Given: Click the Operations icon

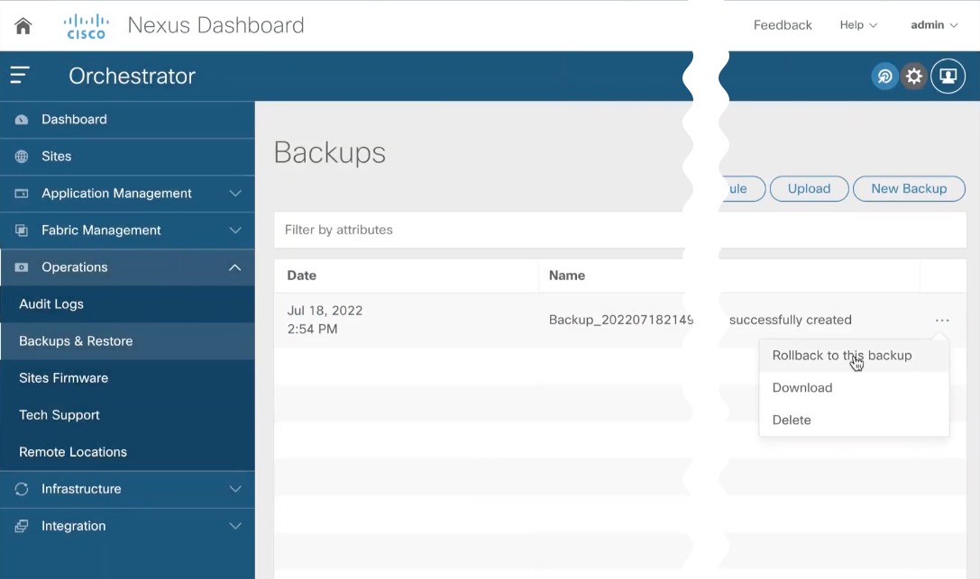Looking at the screenshot, I should point(22,267).
